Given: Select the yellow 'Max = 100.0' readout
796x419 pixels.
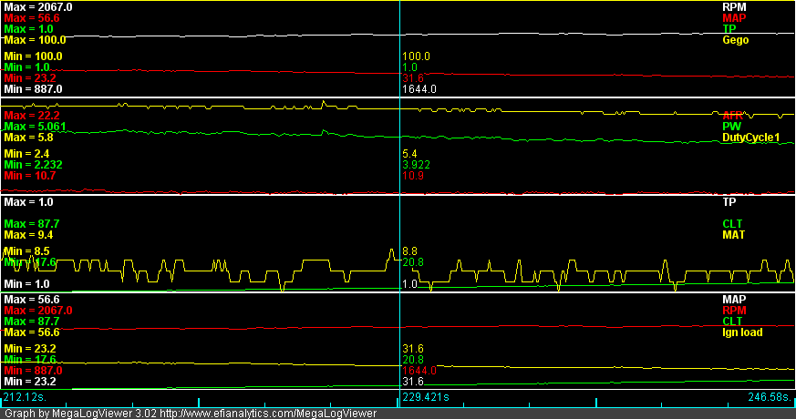Looking at the screenshot, I should pos(35,40).
